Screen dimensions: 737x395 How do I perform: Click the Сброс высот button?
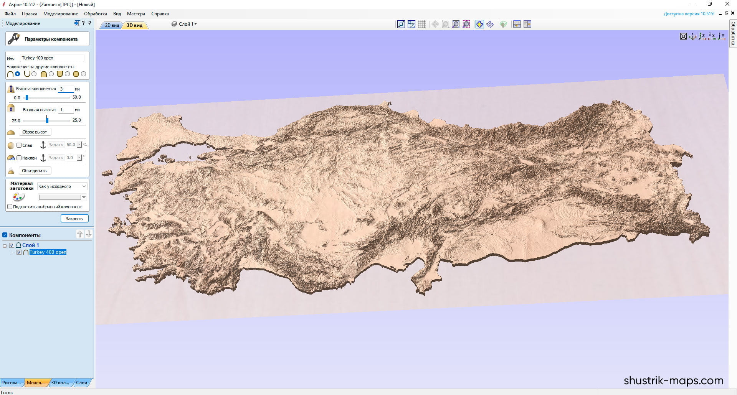pos(35,132)
